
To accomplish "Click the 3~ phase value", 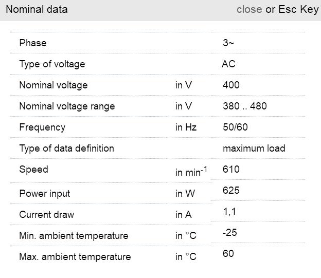I will 228,43.
